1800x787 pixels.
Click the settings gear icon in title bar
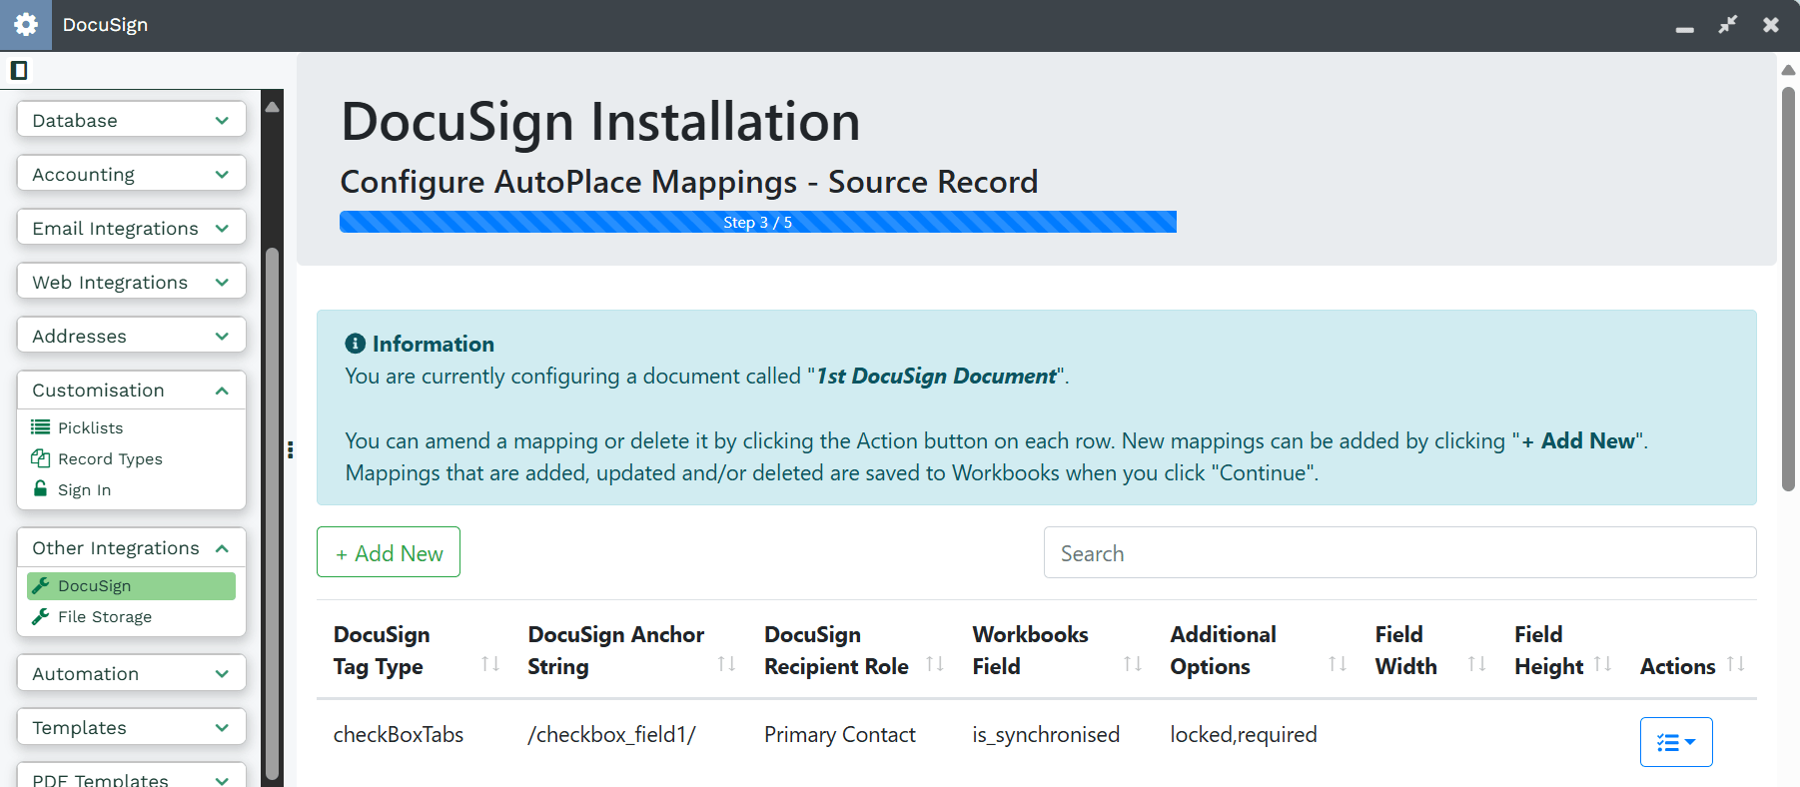pyautogui.click(x=26, y=25)
